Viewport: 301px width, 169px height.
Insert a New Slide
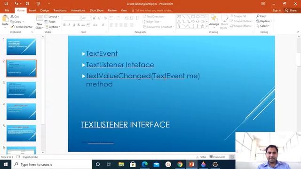point(40,22)
